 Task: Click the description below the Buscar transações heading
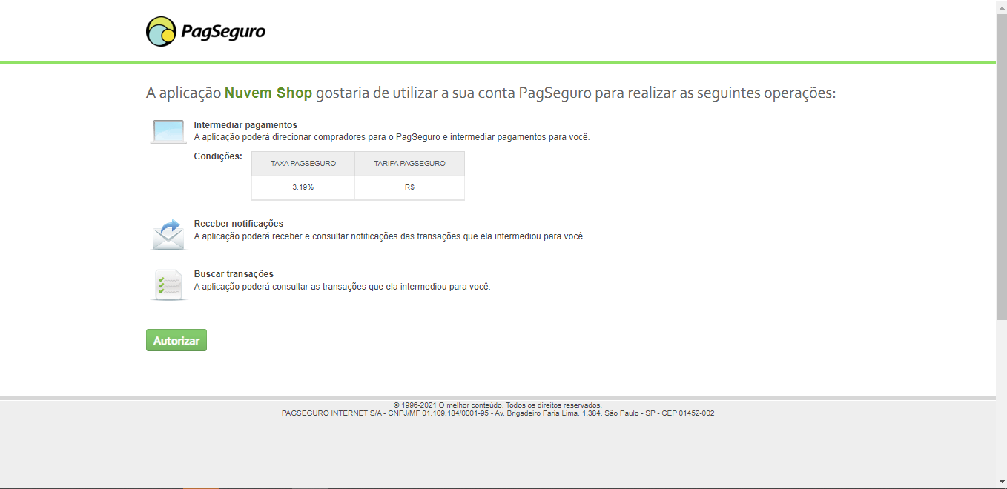pyautogui.click(x=343, y=287)
